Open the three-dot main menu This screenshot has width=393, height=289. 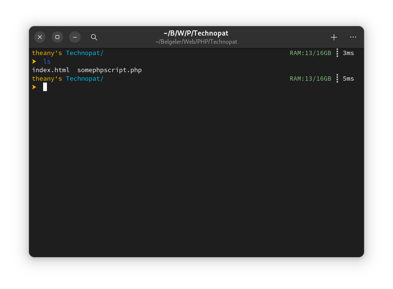tap(353, 37)
